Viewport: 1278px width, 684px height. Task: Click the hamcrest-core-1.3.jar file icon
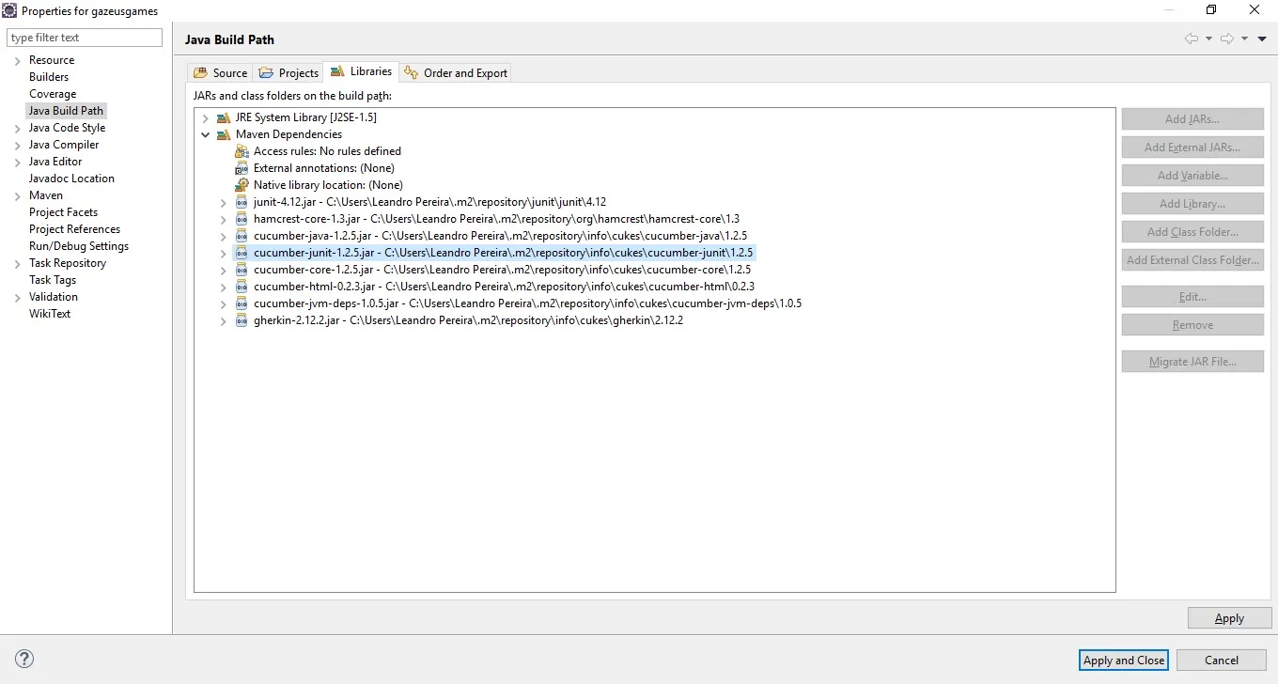click(x=242, y=219)
